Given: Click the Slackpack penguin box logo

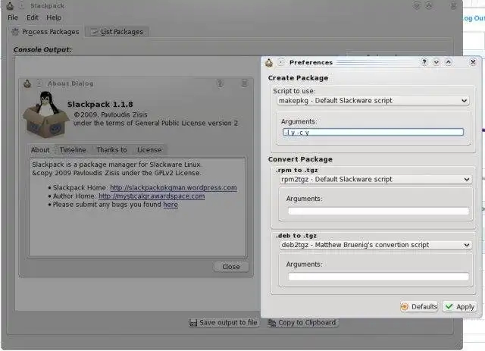Looking at the screenshot, I should click(45, 114).
